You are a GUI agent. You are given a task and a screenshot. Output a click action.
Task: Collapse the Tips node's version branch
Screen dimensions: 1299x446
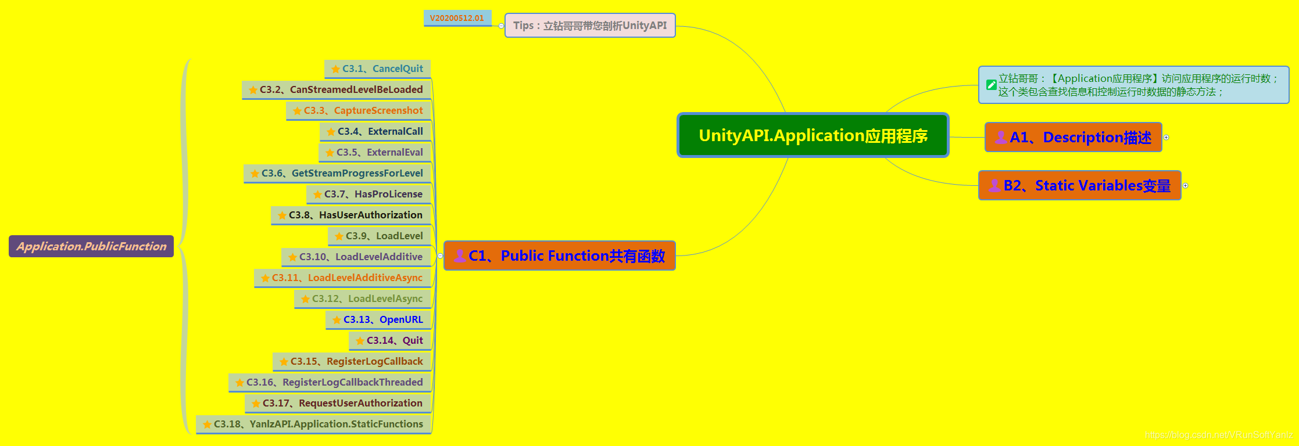(501, 26)
